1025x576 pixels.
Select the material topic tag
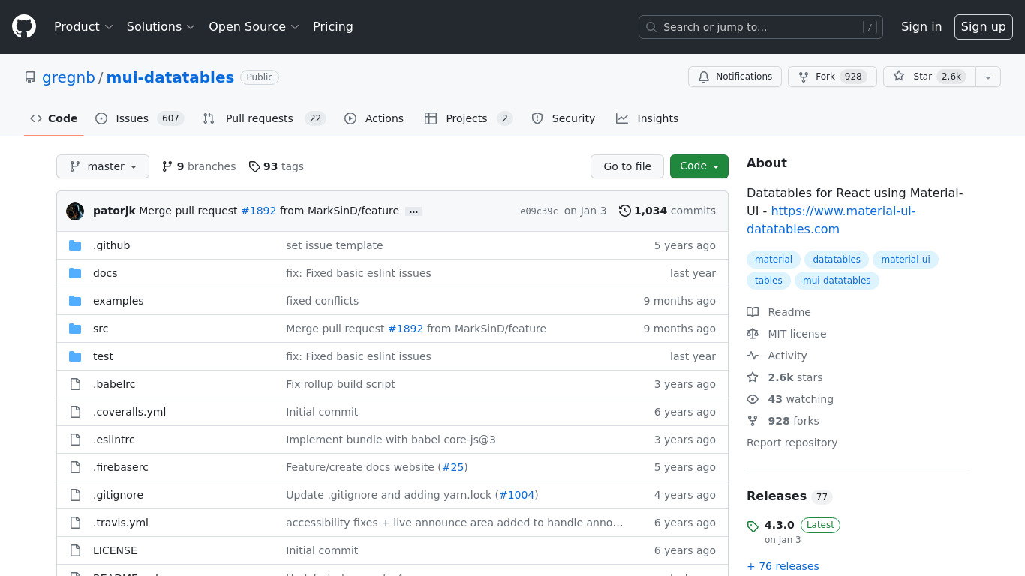tap(774, 259)
